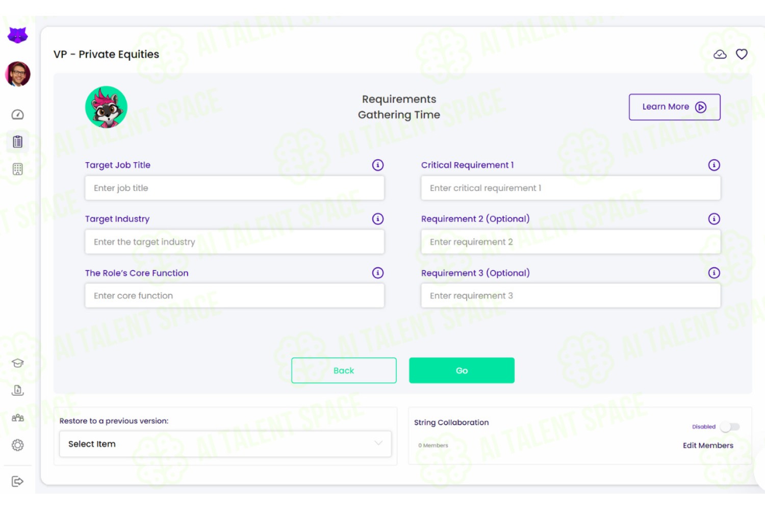Focus the Enter job title field
This screenshot has height=510, width=765.
click(235, 188)
